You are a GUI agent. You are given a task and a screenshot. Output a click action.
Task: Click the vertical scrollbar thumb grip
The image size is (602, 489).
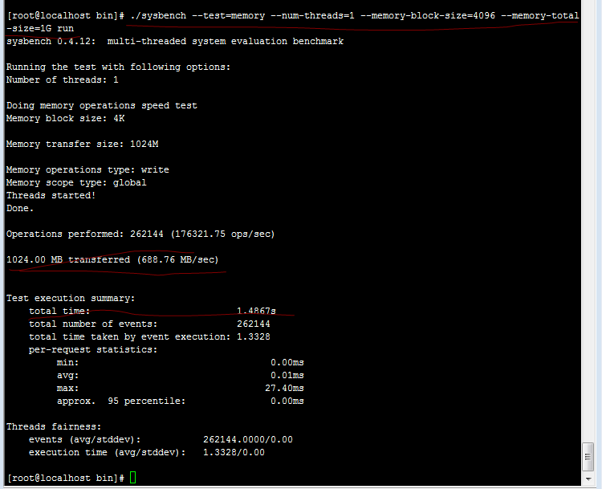pyautogui.click(x=588, y=457)
